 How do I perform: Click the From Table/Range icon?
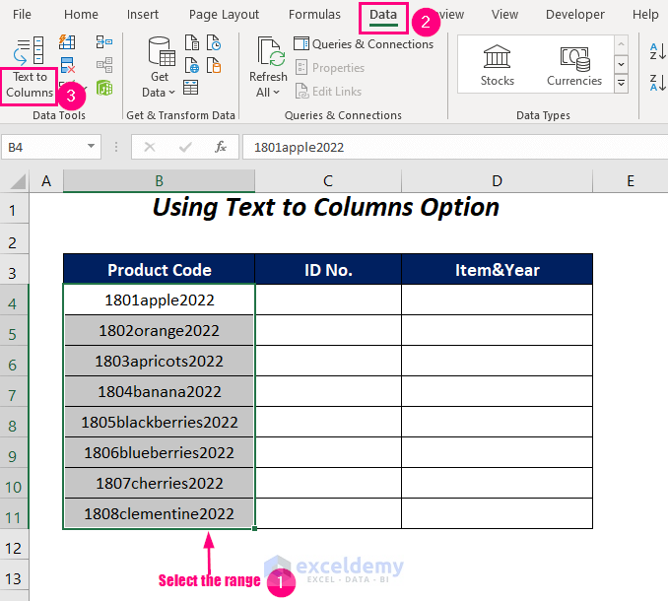point(190,88)
